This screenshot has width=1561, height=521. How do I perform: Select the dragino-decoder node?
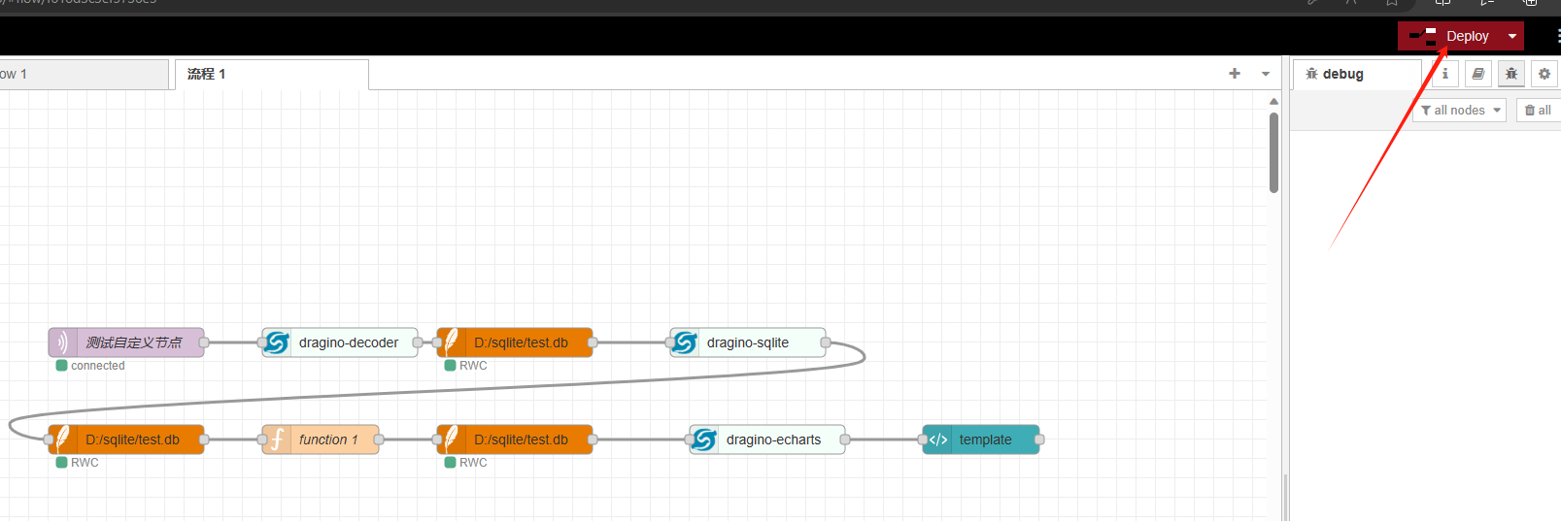point(340,342)
